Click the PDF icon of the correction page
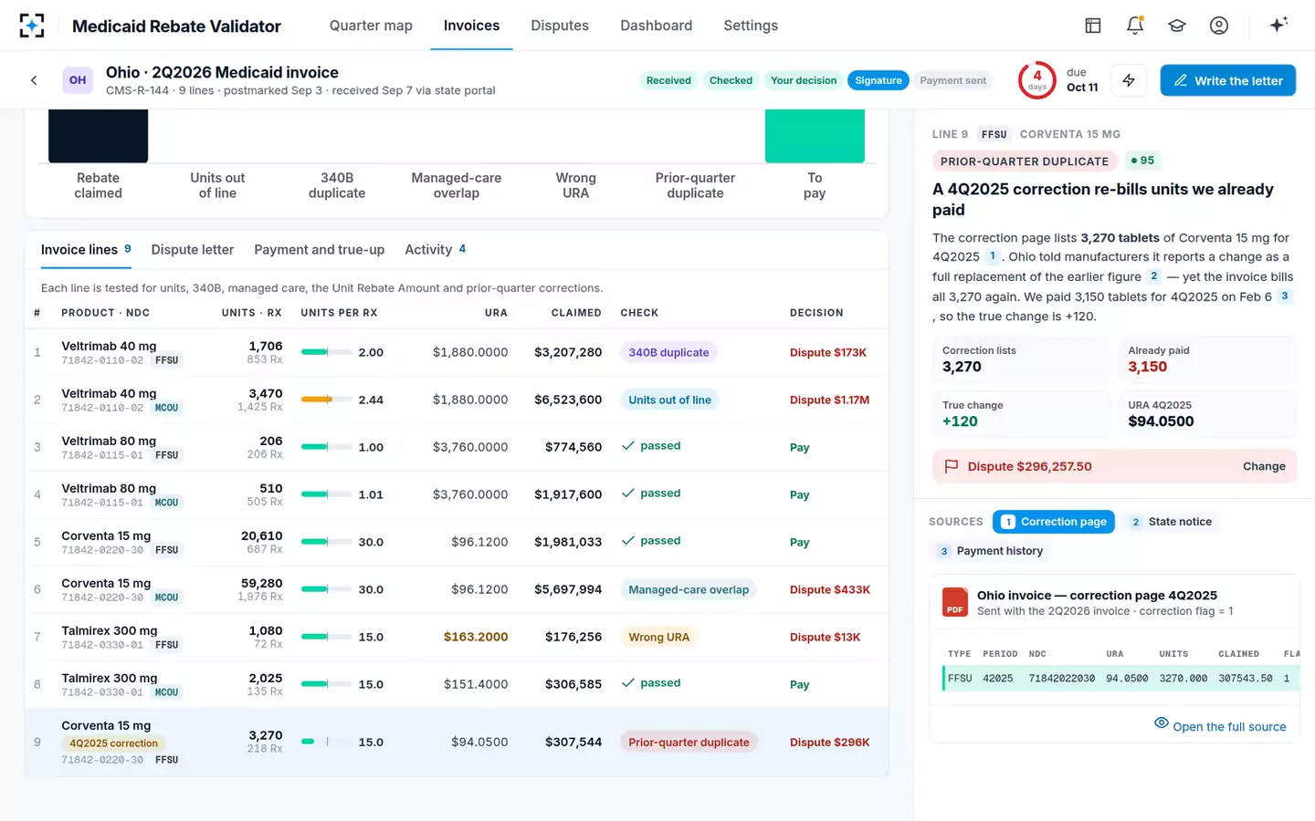 (x=955, y=602)
